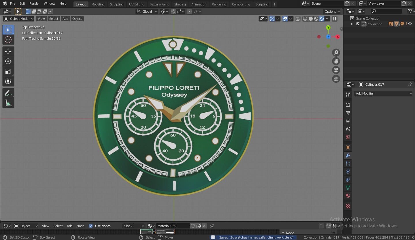415x240 pixels.
Task: Open shader type Object dropdown in node editor
Action: [x=26, y=226]
